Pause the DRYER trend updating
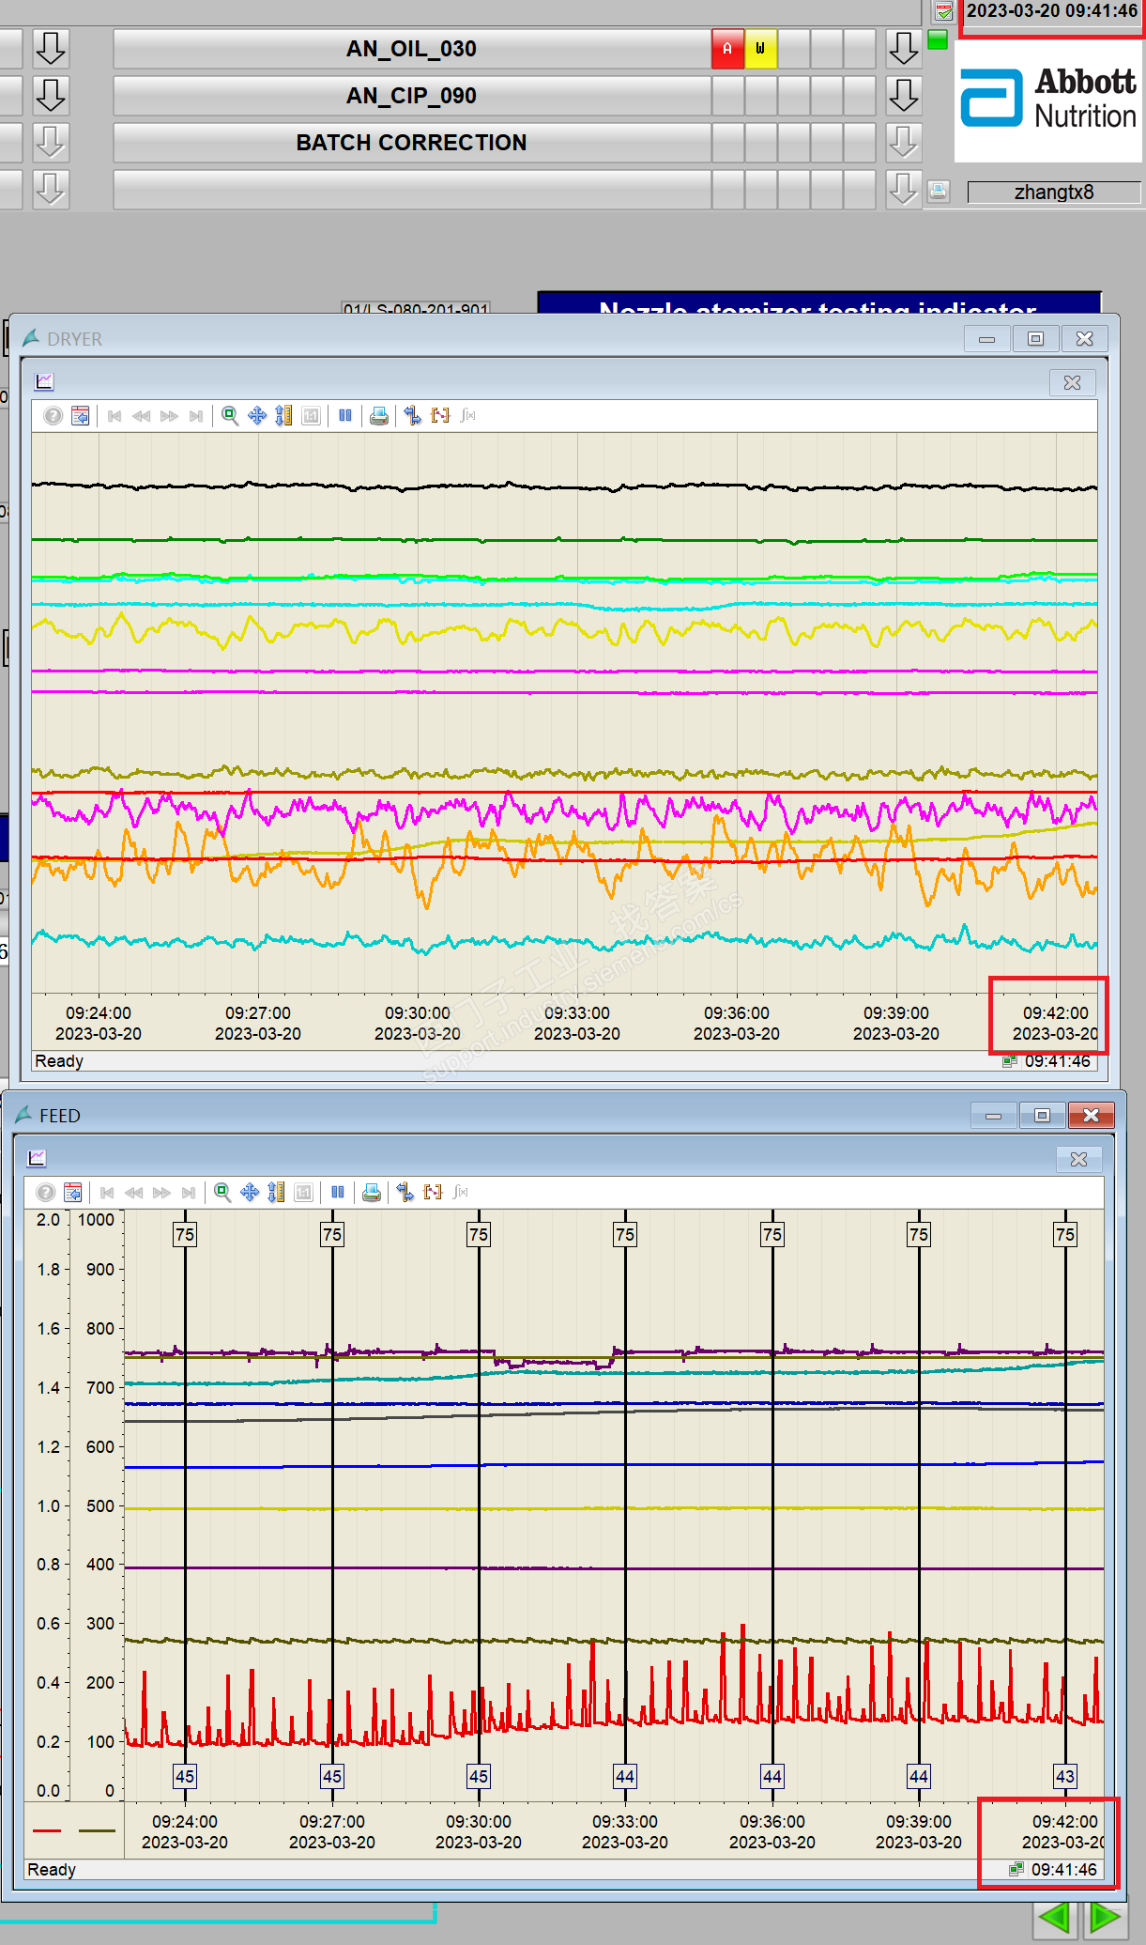Image resolution: width=1146 pixels, height=1945 pixels. (x=344, y=415)
